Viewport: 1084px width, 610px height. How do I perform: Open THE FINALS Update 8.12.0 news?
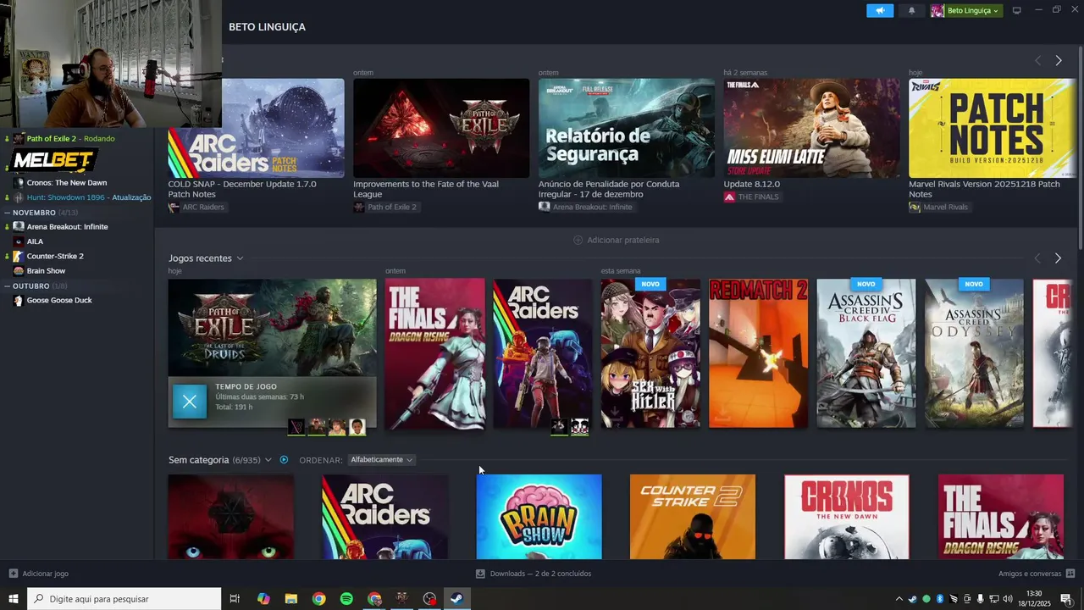pyautogui.click(x=811, y=128)
